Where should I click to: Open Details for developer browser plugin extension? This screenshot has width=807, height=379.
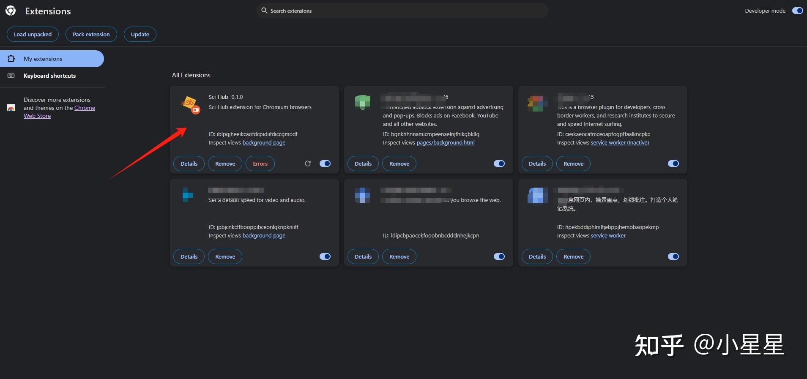tap(537, 164)
